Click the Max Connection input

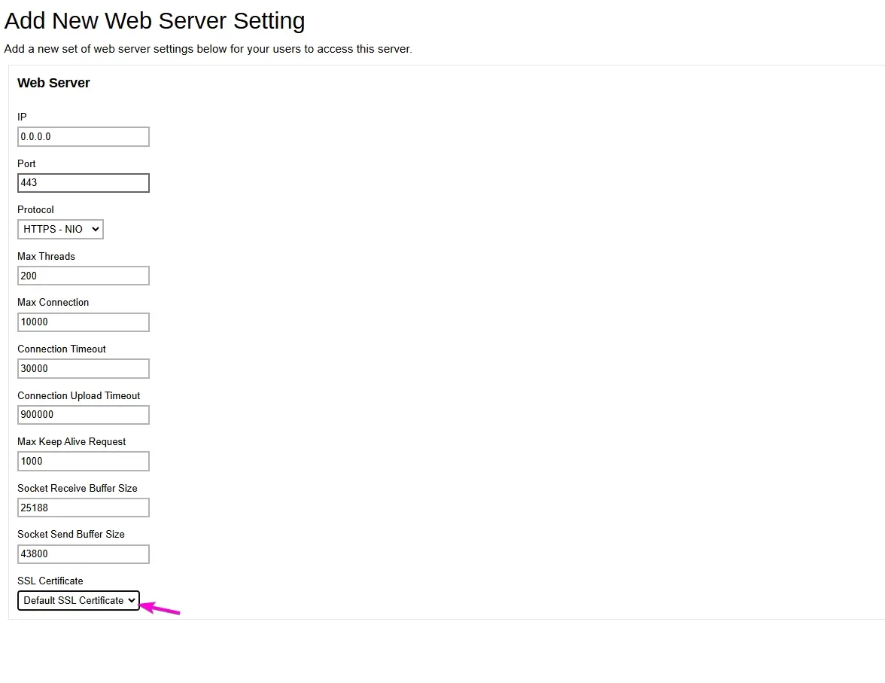[83, 322]
